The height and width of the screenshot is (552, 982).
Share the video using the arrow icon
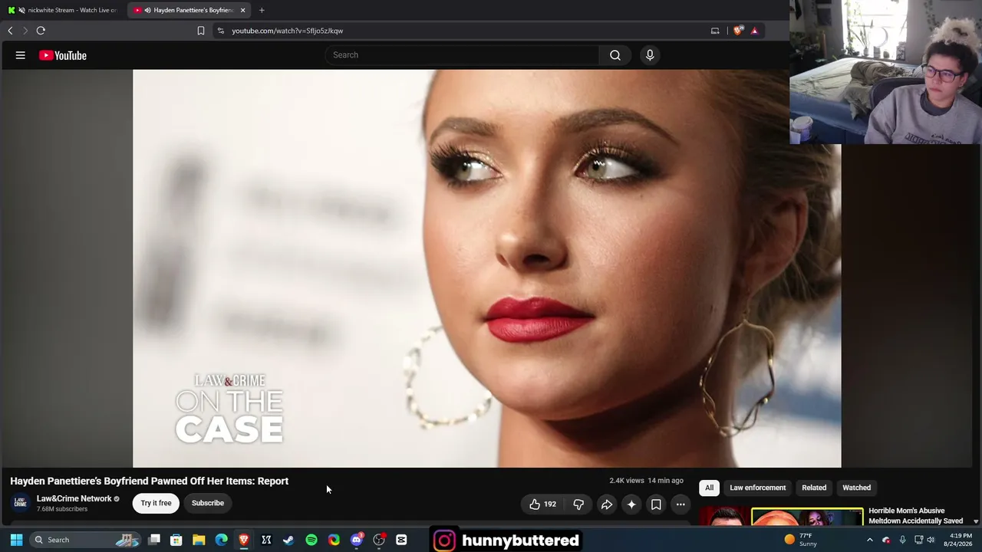tap(606, 504)
